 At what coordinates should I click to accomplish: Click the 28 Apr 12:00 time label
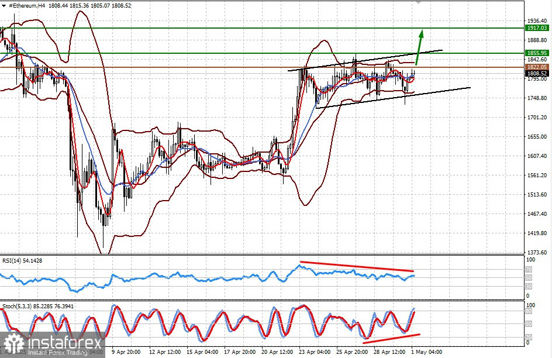click(x=389, y=352)
